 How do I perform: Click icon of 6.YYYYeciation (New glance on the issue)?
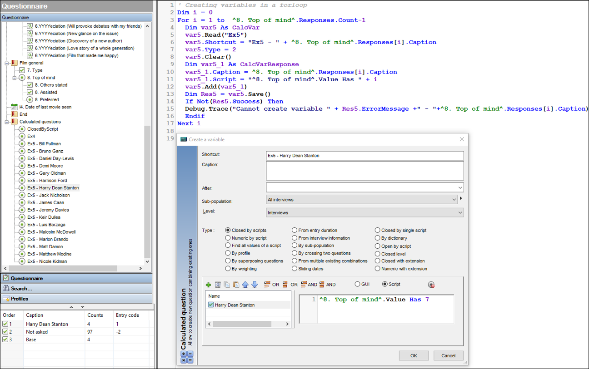[x=30, y=34]
